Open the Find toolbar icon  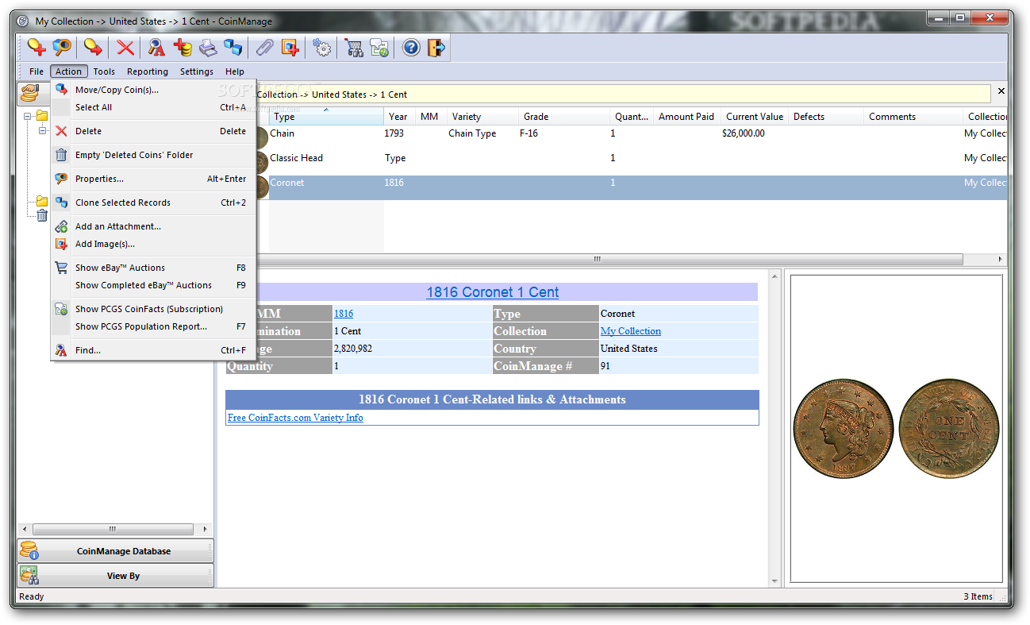click(157, 48)
